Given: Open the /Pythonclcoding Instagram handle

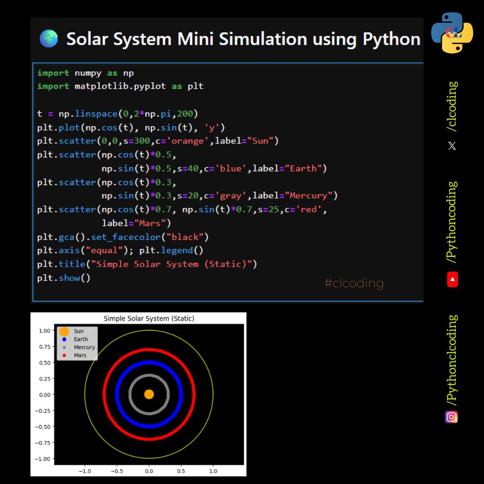Looking at the screenshot, I should coord(452,360).
